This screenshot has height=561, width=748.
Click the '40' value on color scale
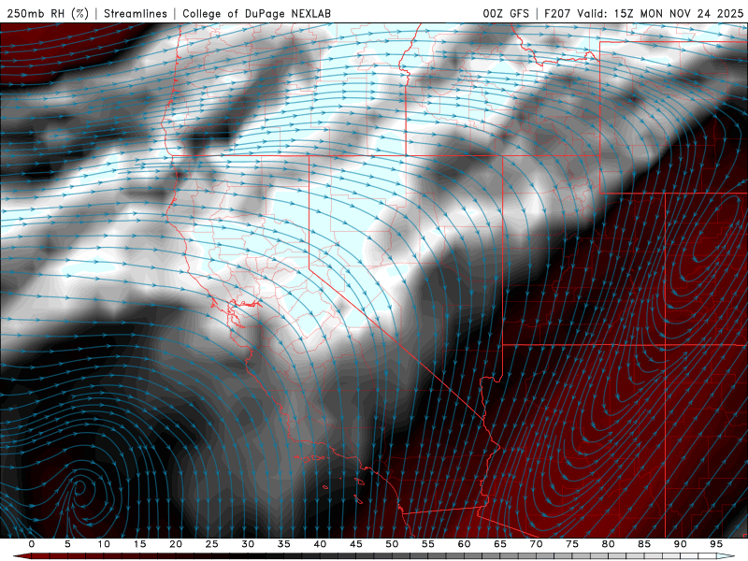320,544
